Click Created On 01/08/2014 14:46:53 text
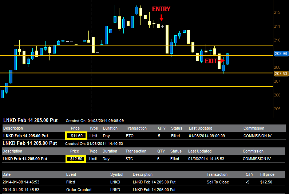 [94, 143]
